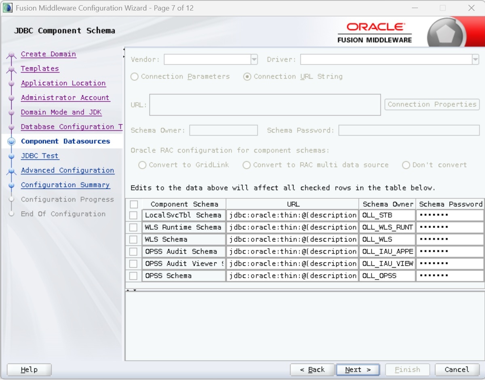Click the Finish button
Viewport: 485px width, 382px height.
click(407, 370)
